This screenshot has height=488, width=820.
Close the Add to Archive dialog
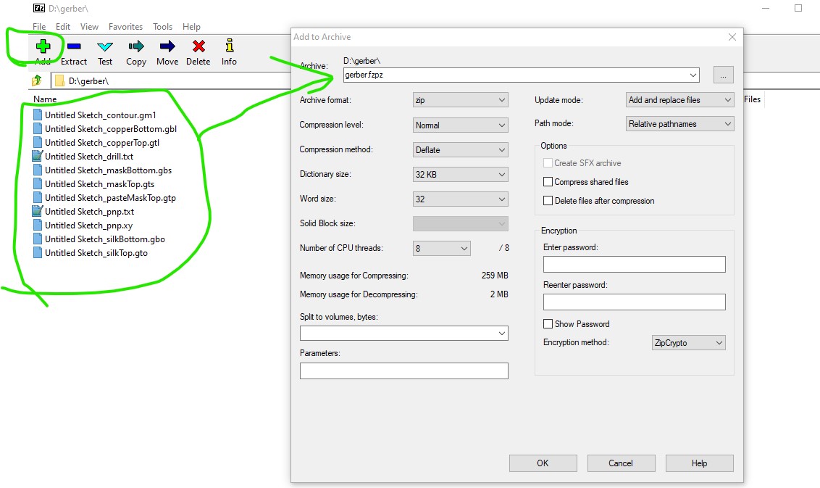point(732,37)
